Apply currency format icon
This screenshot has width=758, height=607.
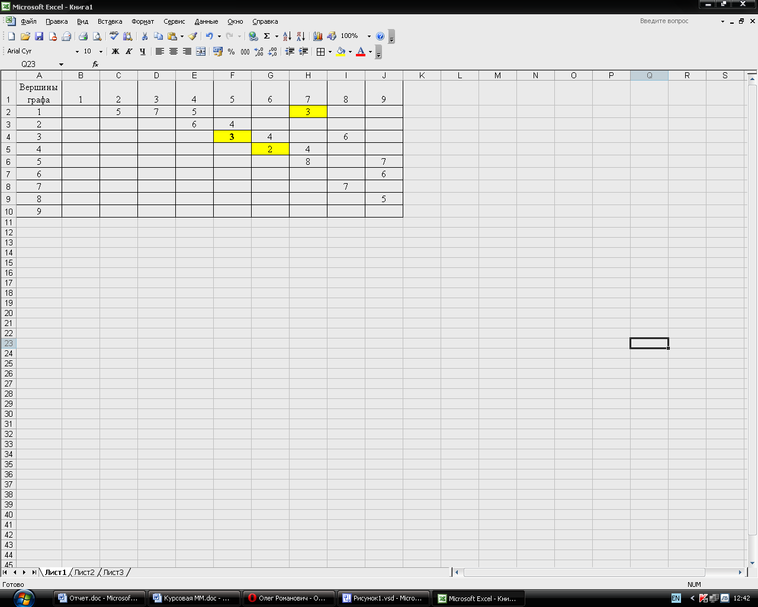[217, 52]
